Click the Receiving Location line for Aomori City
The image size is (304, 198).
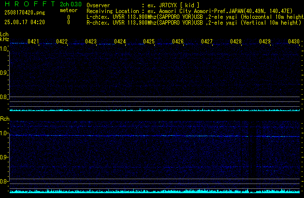pos(189,11)
